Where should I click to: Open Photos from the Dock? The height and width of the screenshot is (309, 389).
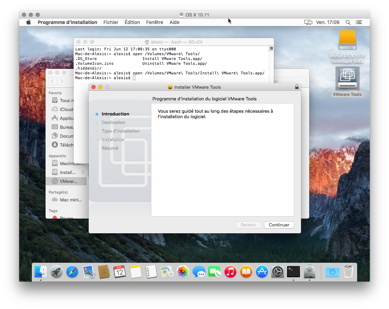click(x=183, y=272)
